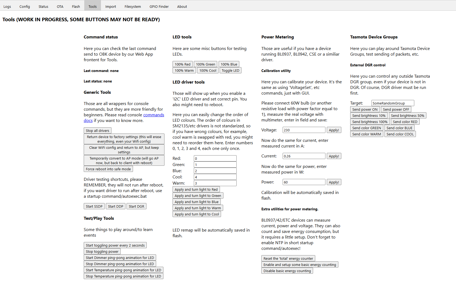Set LED to 100% Cool
This screenshot has width=456, height=285.
pyautogui.click(x=208, y=70)
